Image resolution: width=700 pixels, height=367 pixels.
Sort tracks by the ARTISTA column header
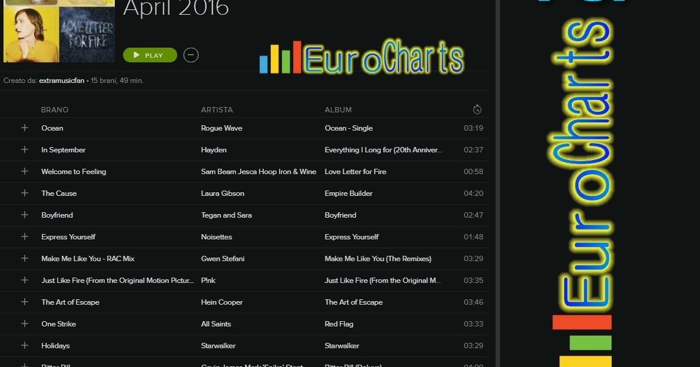point(217,109)
